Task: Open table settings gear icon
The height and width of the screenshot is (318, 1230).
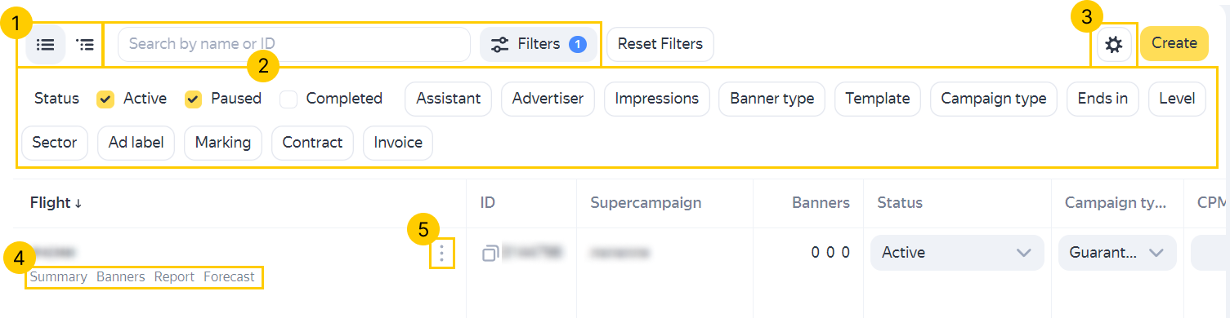Action: point(1114,44)
